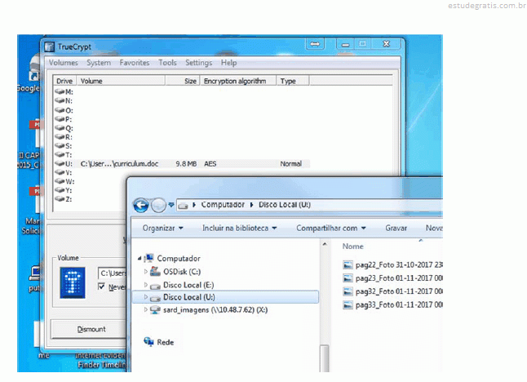Image resolution: width=527 pixels, height=382 pixels.
Task: Expand Disco Local (E:) tree node
Action: click(x=145, y=285)
